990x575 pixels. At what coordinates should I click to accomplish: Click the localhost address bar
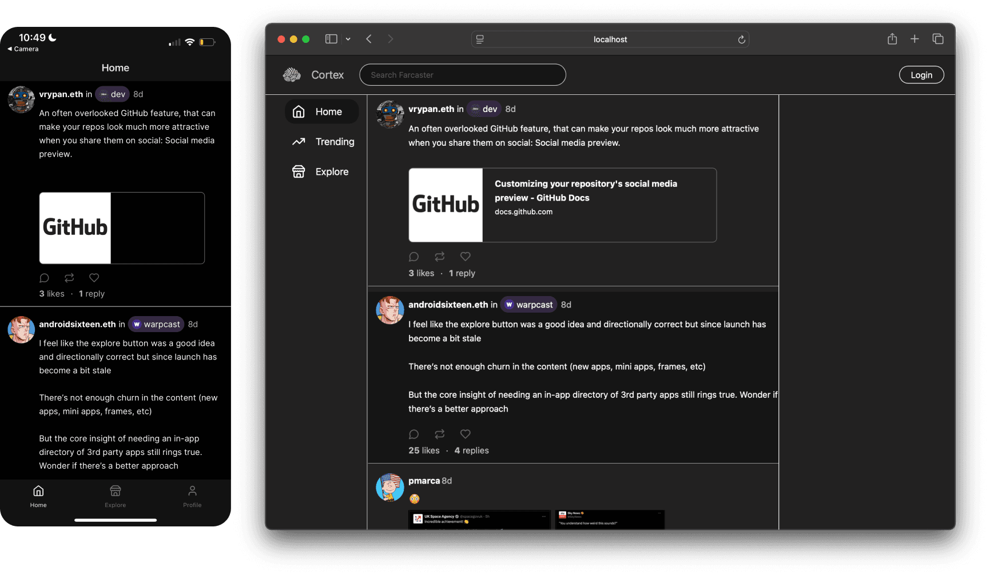[610, 39]
